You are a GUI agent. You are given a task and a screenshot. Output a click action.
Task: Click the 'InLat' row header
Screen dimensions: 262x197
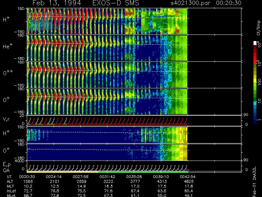tap(11, 191)
